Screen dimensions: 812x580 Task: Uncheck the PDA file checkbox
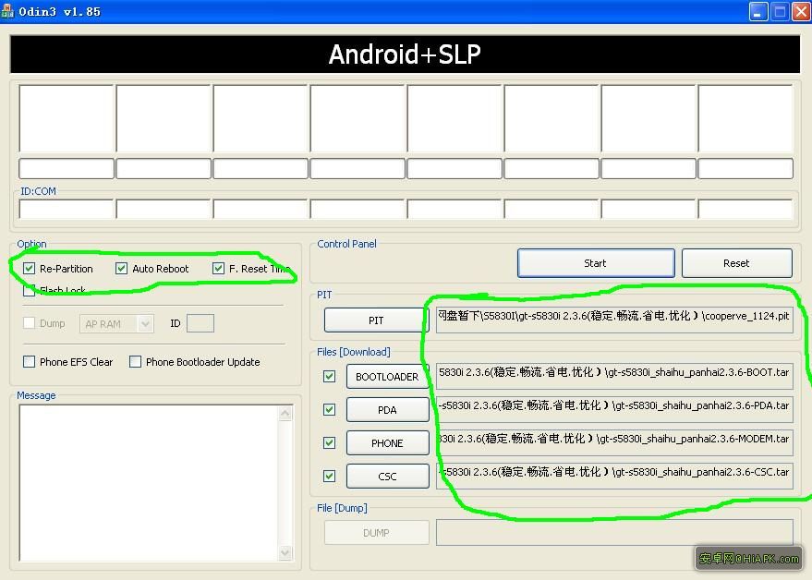coord(330,410)
